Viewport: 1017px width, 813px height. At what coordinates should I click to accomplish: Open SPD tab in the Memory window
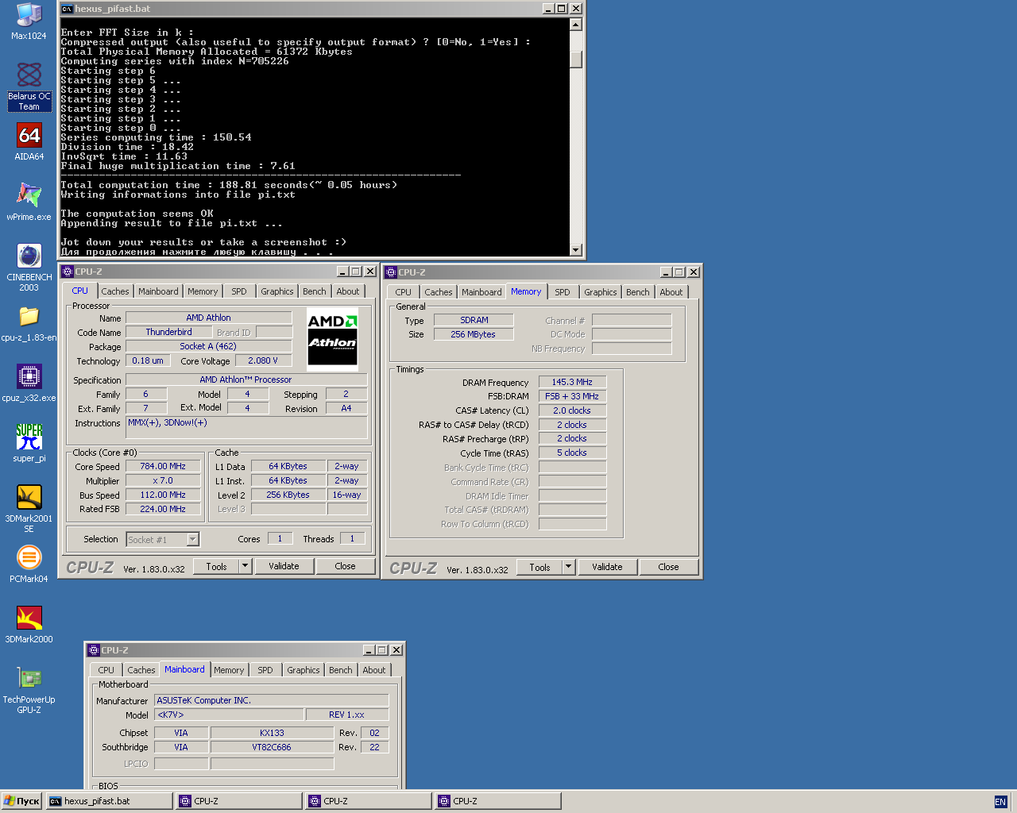pos(563,292)
